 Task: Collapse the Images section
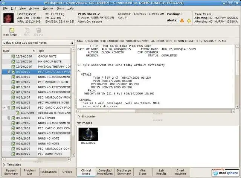(x=79, y=123)
